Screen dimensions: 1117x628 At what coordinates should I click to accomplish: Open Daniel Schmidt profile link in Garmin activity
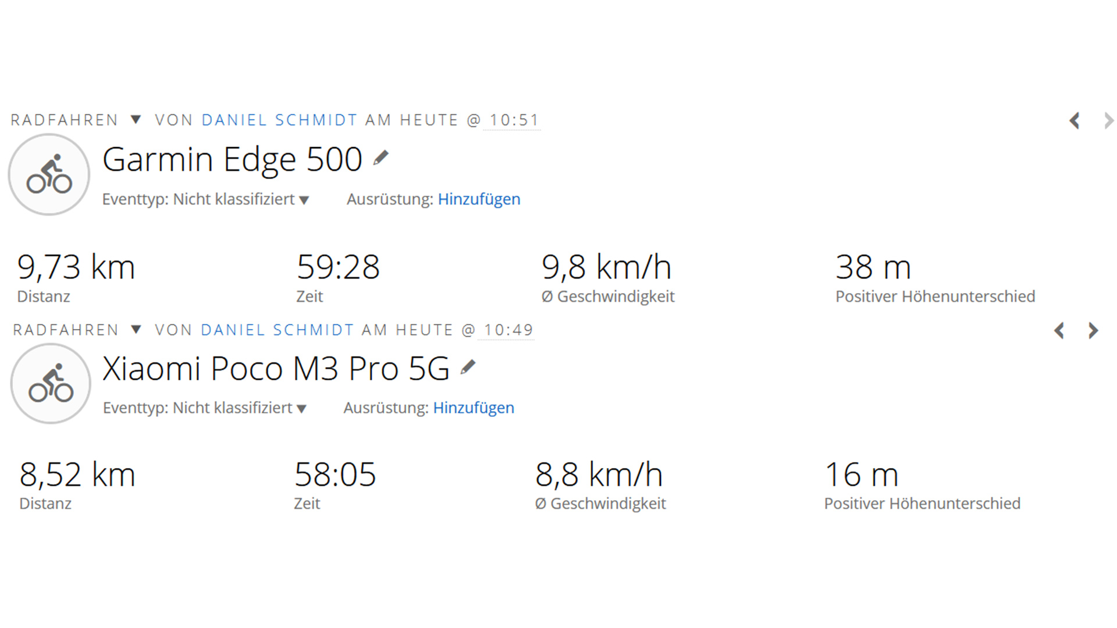[x=279, y=120]
